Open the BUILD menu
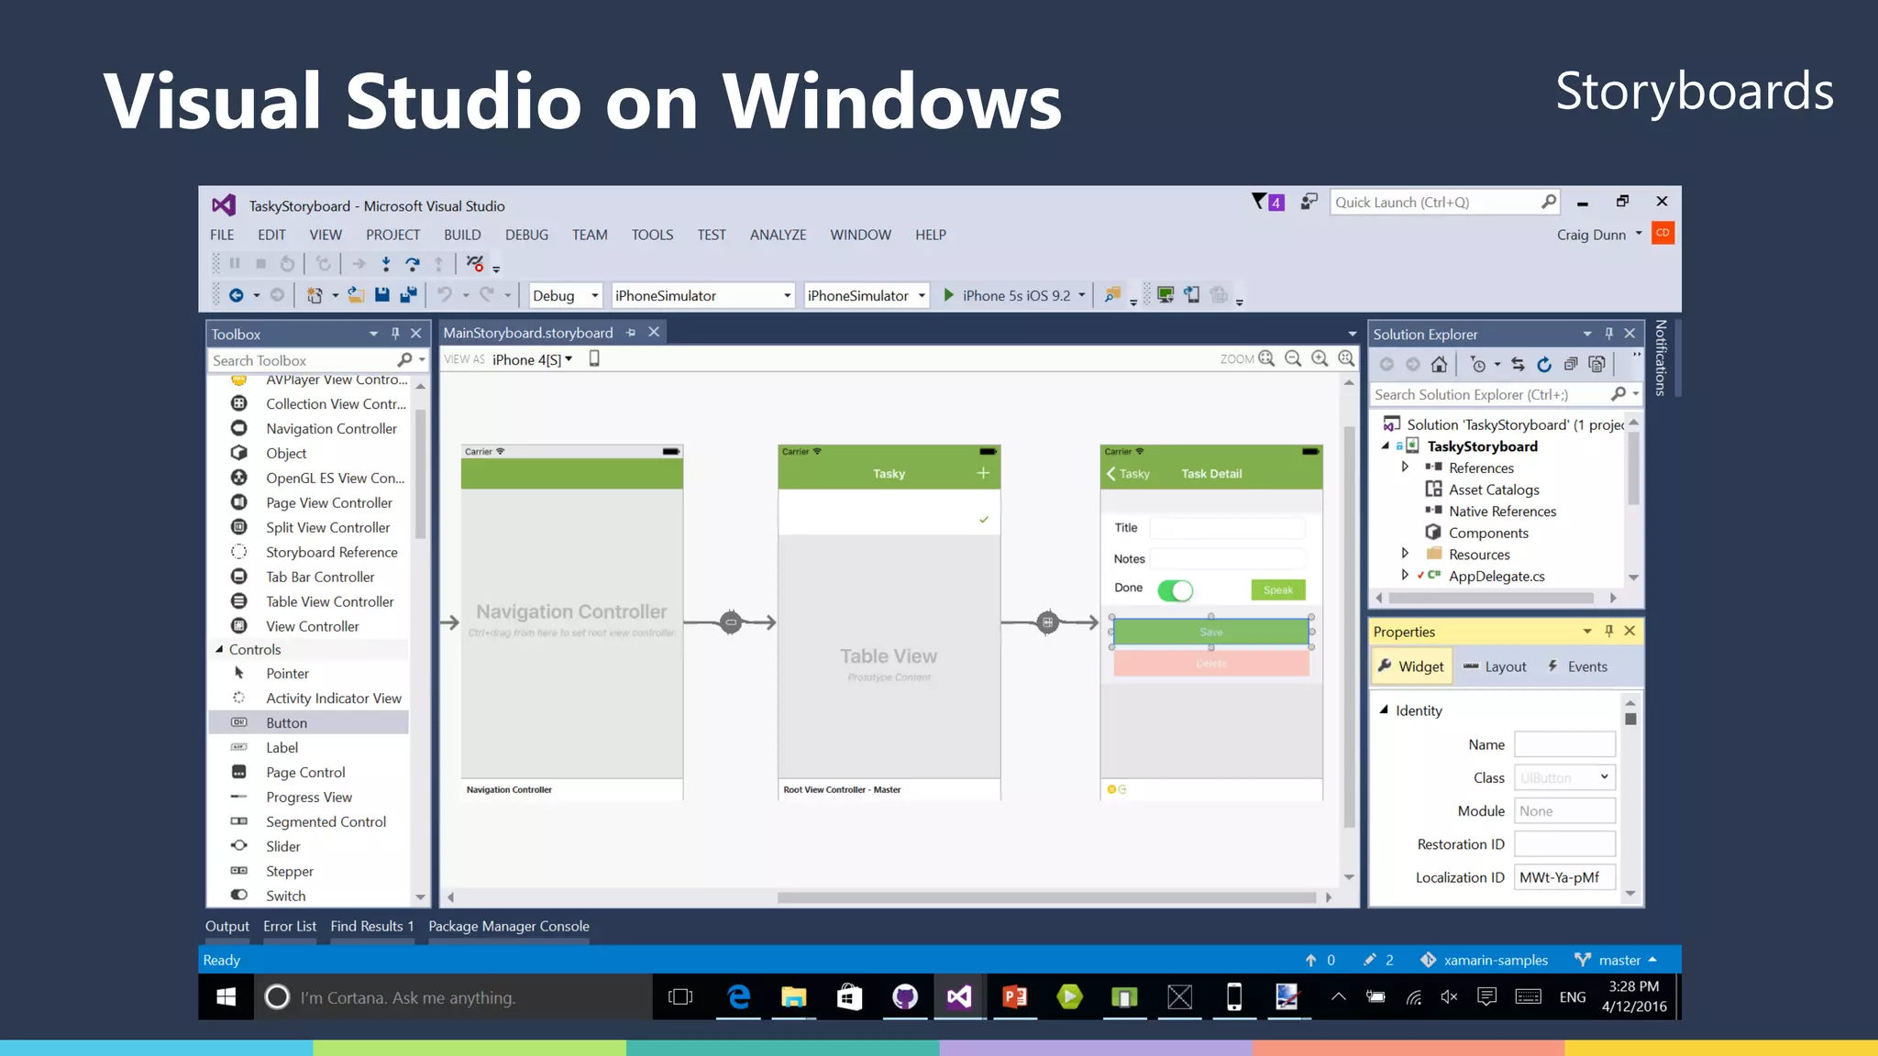 click(x=462, y=235)
